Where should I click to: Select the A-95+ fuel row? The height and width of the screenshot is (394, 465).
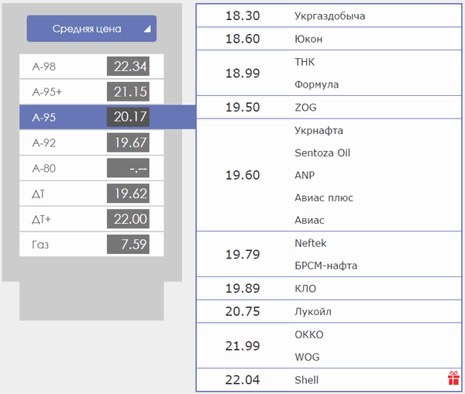click(91, 92)
